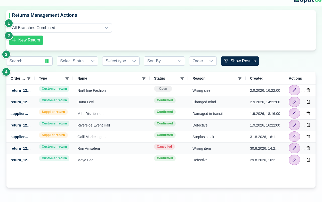Open the Select type dropdown

coord(121,61)
